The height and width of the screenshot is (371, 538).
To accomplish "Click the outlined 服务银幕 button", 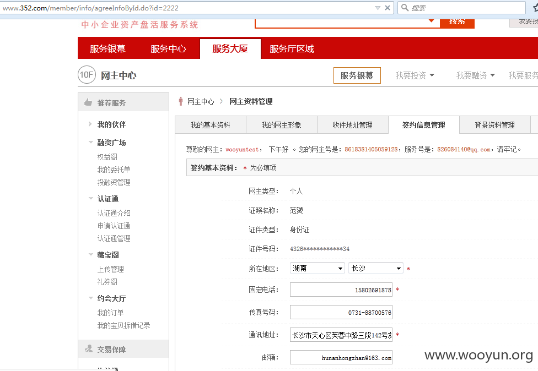I will pyautogui.click(x=357, y=75).
